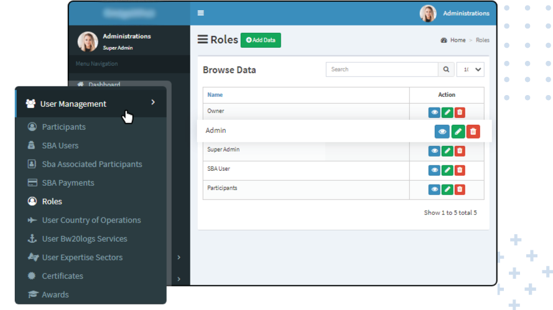Delete the Owner role with trash icon

460,112
